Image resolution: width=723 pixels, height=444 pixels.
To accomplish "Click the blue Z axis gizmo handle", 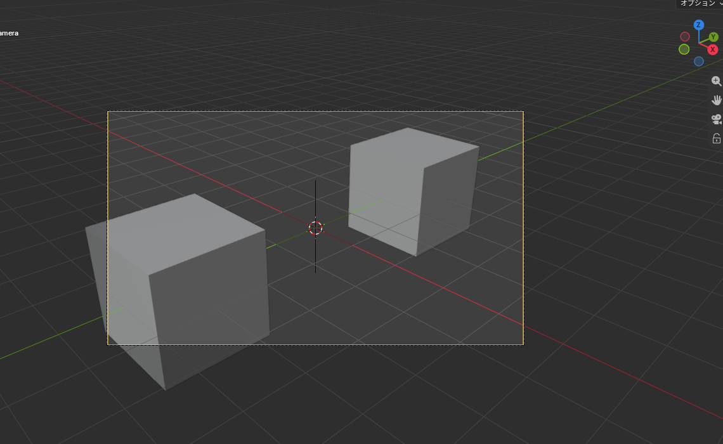I will coord(698,25).
